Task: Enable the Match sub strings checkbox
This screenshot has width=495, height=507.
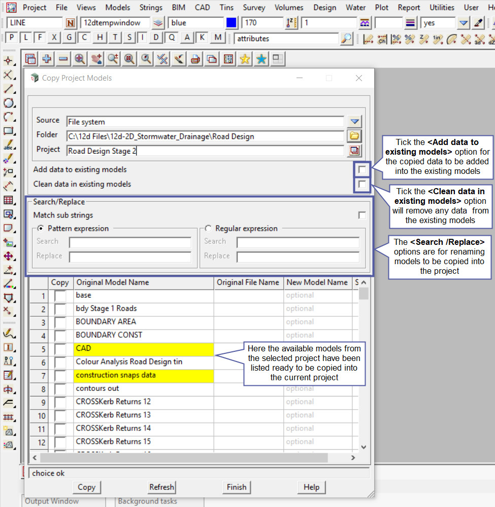Action: [362, 215]
